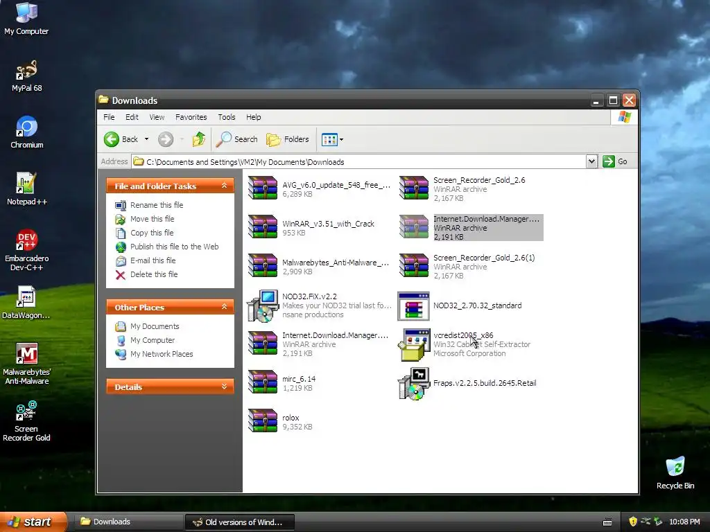Open My Network Places link
710x532 pixels.
161,354
